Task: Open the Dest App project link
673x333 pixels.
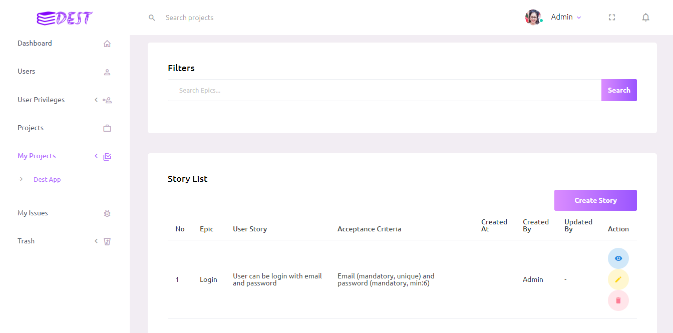Action: click(47, 179)
